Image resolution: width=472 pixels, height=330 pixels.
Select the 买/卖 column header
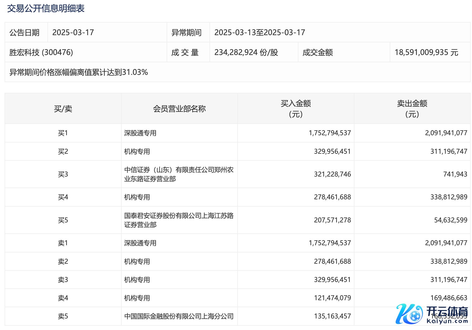pyautogui.click(x=63, y=109)
